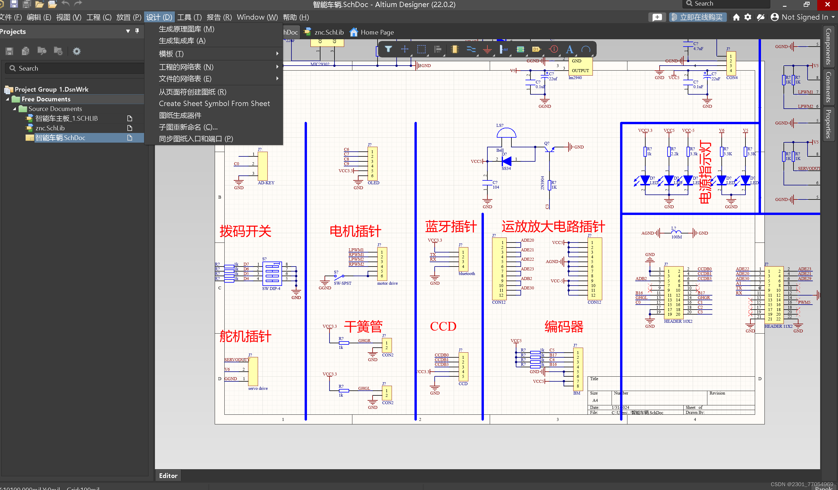
Task: Select the text string tool (A icon)
Action: (x=569, y=49)
